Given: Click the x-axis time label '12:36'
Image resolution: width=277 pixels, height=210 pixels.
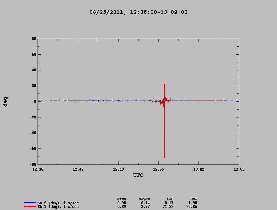Looking at the screenshot, I should tap(38, 169).
